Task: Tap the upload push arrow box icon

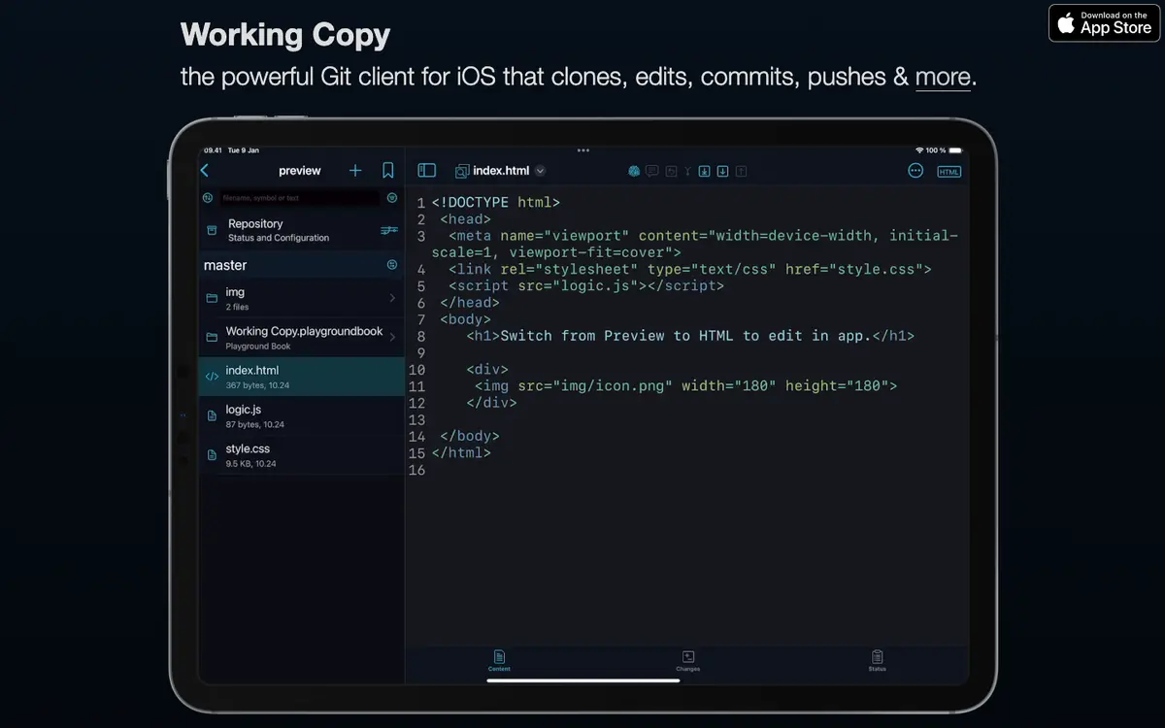Action: [x=741, y=171]
